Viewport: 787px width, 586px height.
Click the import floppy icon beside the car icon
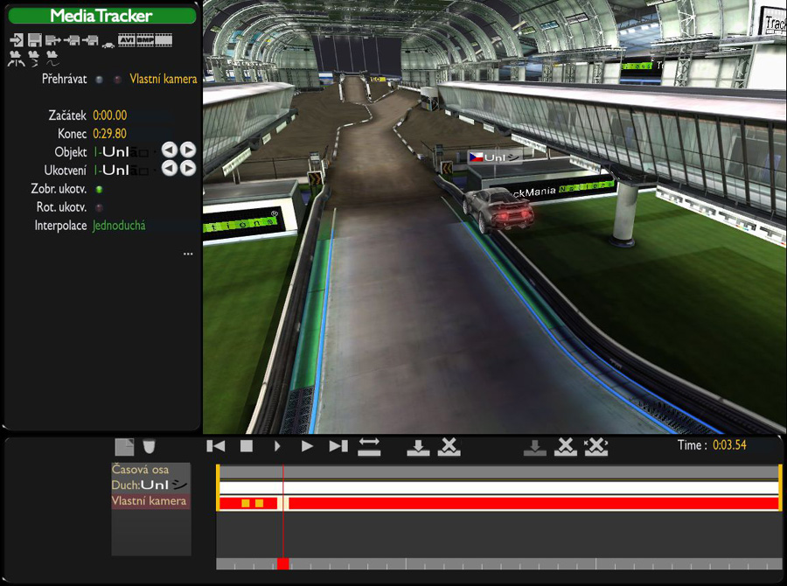click(x=90, y=39)
